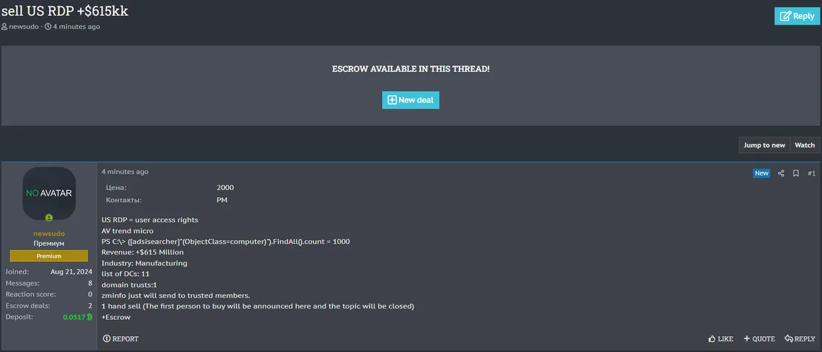Click the Reply button beside the thread title

pos(797,16)
